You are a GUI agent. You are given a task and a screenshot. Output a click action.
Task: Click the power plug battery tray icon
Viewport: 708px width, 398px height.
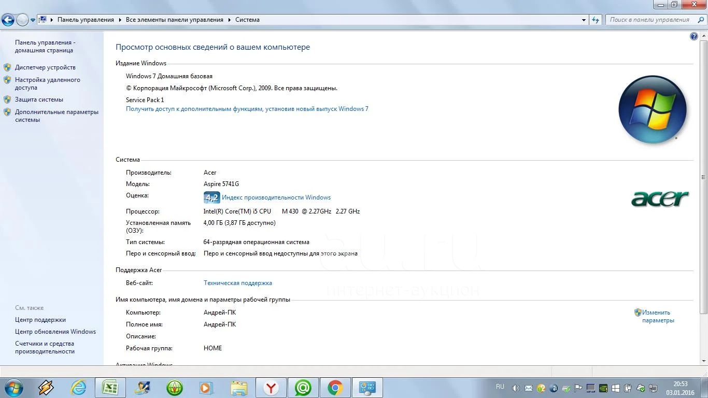point(628,388)
